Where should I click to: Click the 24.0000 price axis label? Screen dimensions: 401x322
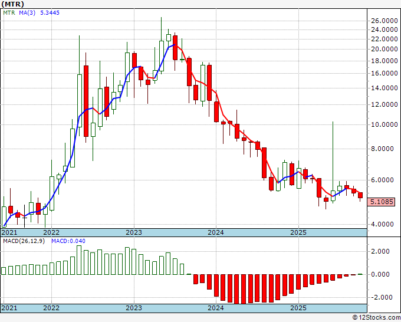(x=384, y=30)
